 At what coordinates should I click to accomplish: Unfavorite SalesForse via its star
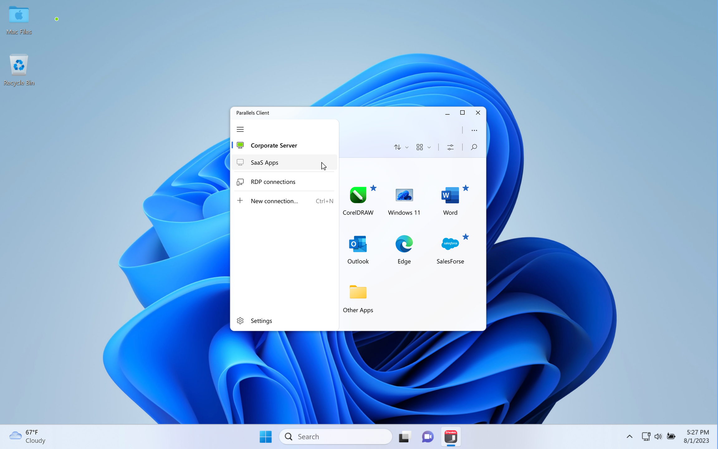coord(466,237)
